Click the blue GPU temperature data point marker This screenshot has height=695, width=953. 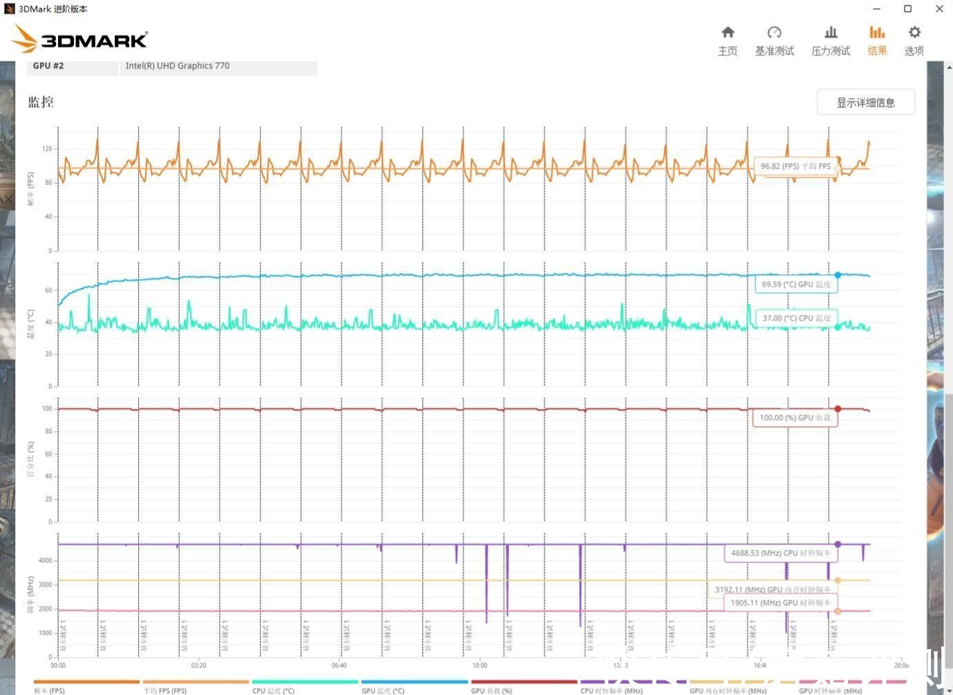point(838,275)
